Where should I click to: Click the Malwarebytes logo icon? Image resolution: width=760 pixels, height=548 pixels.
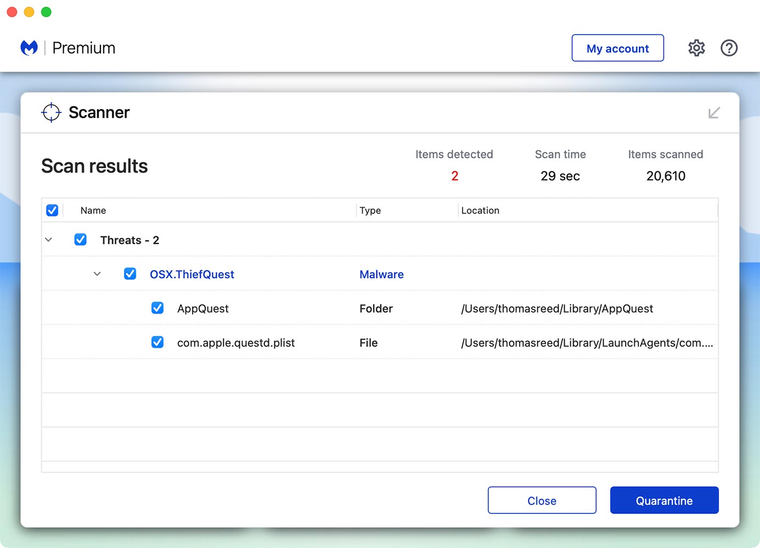pyautogui.click(x=29, y=48)
